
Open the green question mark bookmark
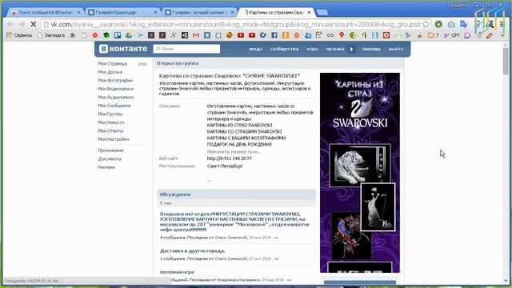coord(353,35)
